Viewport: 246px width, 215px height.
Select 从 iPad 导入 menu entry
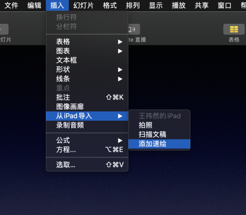click(x=87, y=116)
